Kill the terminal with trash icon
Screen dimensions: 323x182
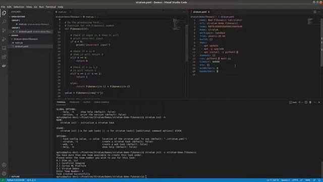(310, 102)
